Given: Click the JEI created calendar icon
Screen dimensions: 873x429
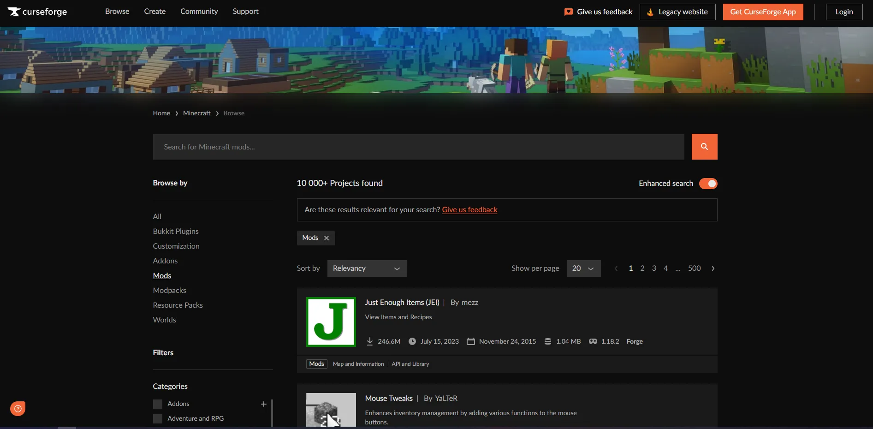Looking at the screenshot, I should tap(471, 341).
